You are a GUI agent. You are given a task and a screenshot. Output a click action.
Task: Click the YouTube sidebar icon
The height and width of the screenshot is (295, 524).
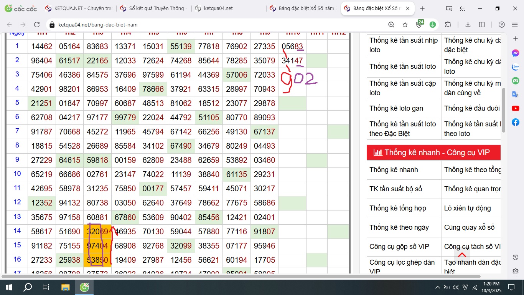tap(516, 109)
